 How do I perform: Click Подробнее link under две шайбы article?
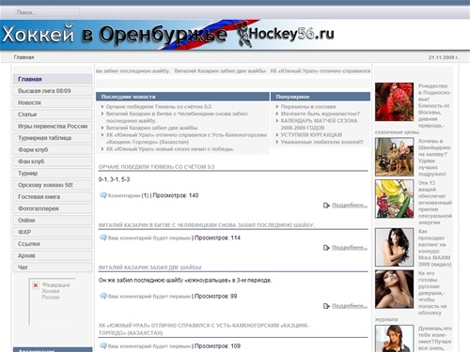350,305
